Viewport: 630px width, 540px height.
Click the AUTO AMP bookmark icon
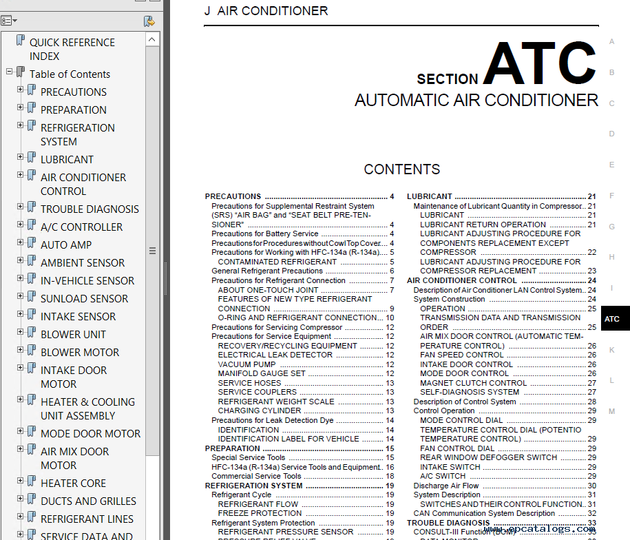tap(32, 242)
